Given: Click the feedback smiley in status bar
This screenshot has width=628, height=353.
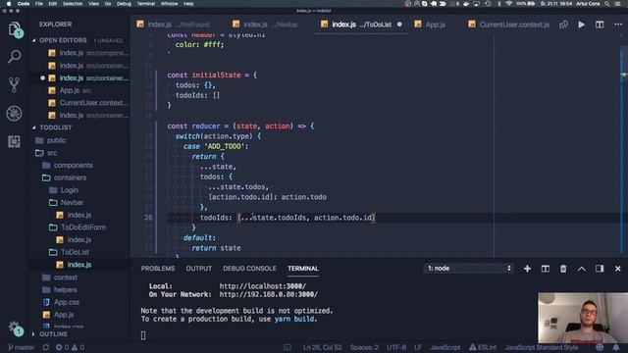Looking at the screenshot, I should pyautogui.click(x=600, y=347).
